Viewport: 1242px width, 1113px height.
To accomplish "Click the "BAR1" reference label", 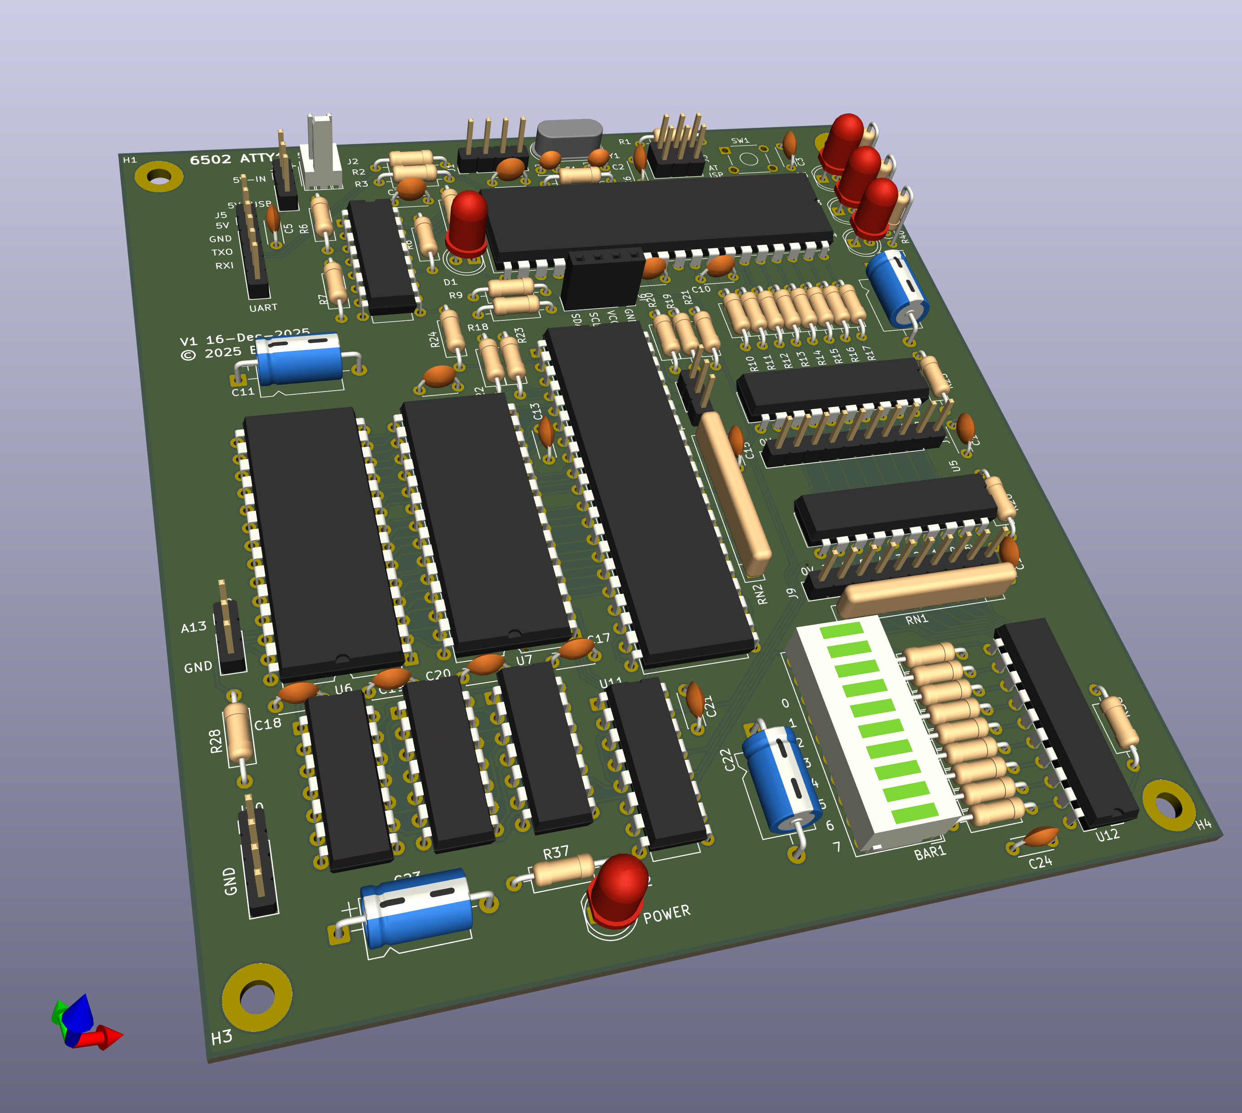I will 930,852.
